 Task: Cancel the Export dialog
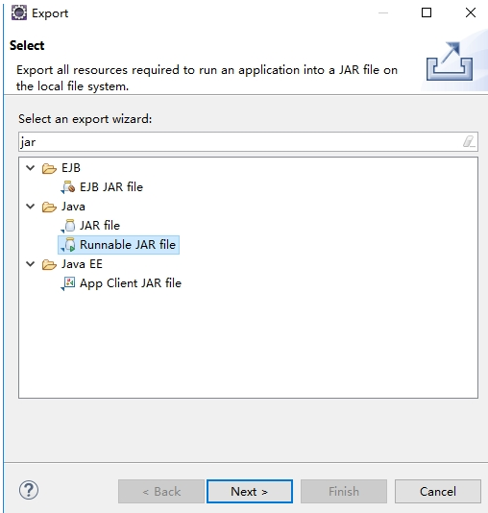point(438,492)
